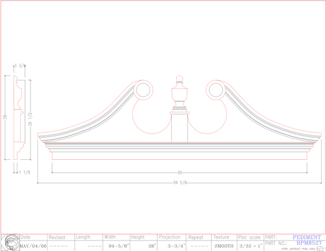The height and width of the screenshot is (251, 326).
Task: Click the urn finial at the pediment center
Action: click(x=180, y=94)
